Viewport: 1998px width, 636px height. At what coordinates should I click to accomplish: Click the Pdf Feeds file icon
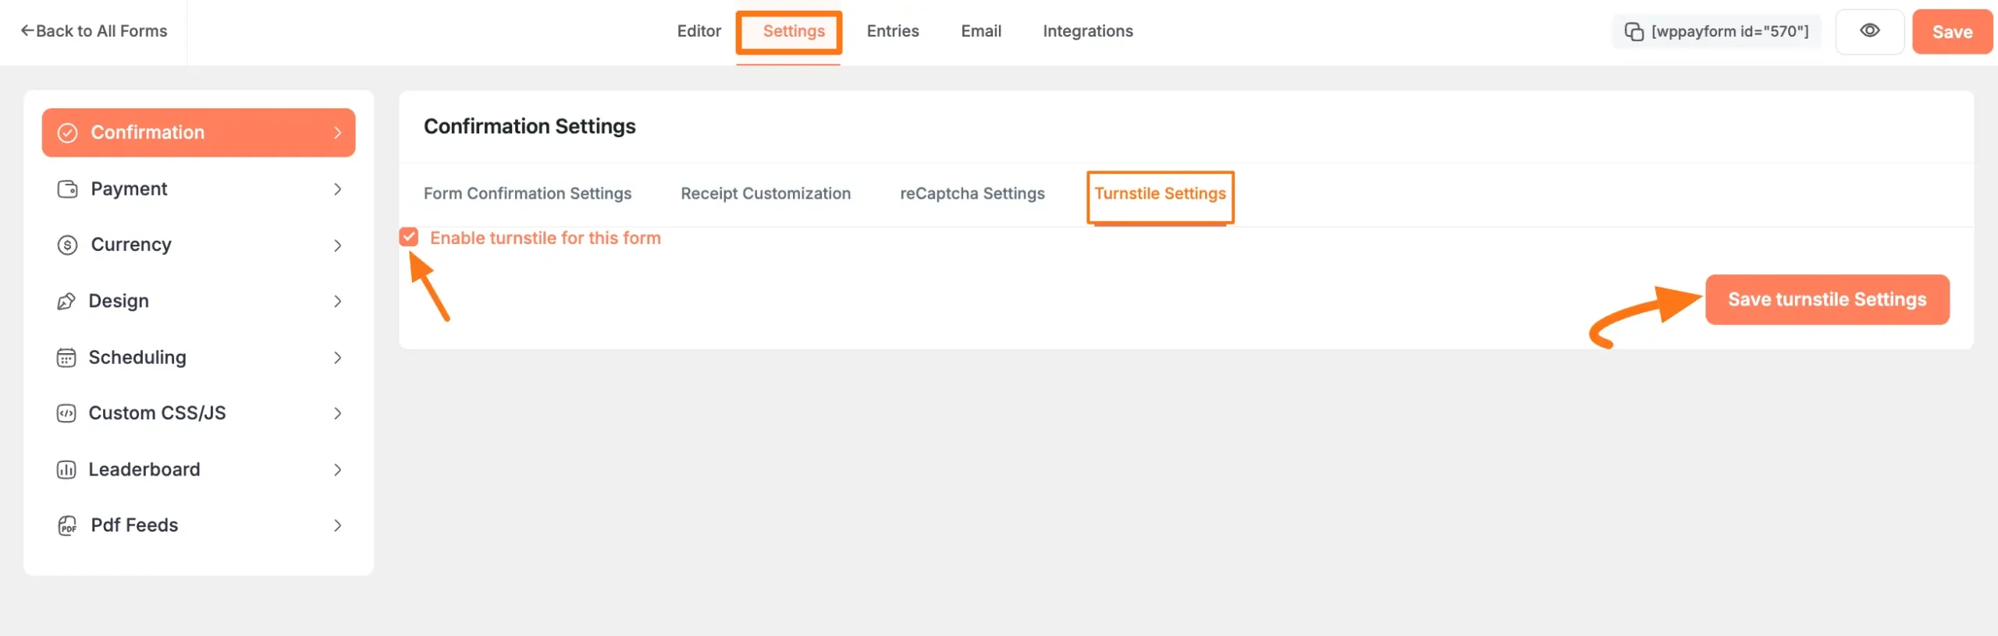pyautogui.click(x=68, y=526)
